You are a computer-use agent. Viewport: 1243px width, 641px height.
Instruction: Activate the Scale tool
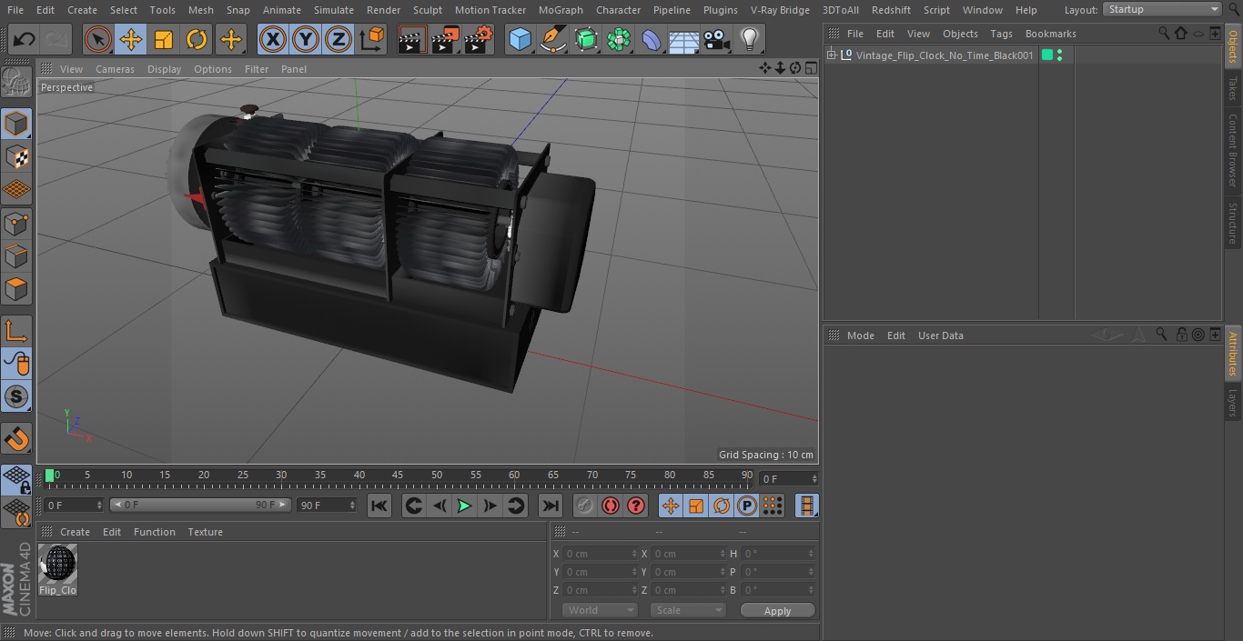[x=164, y=39]
